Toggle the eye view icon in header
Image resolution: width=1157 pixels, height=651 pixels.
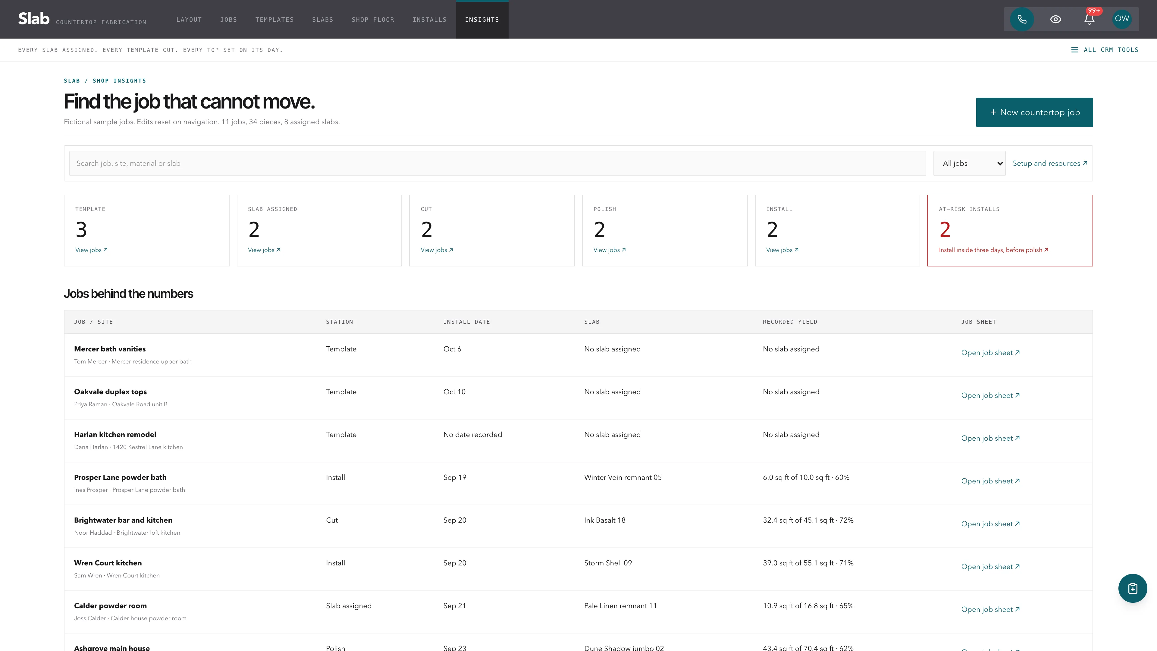tap(1055, 19)
